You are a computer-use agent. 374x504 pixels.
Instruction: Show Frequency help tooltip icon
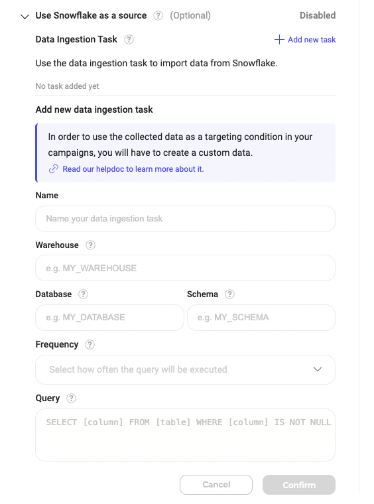click(90, 345)
